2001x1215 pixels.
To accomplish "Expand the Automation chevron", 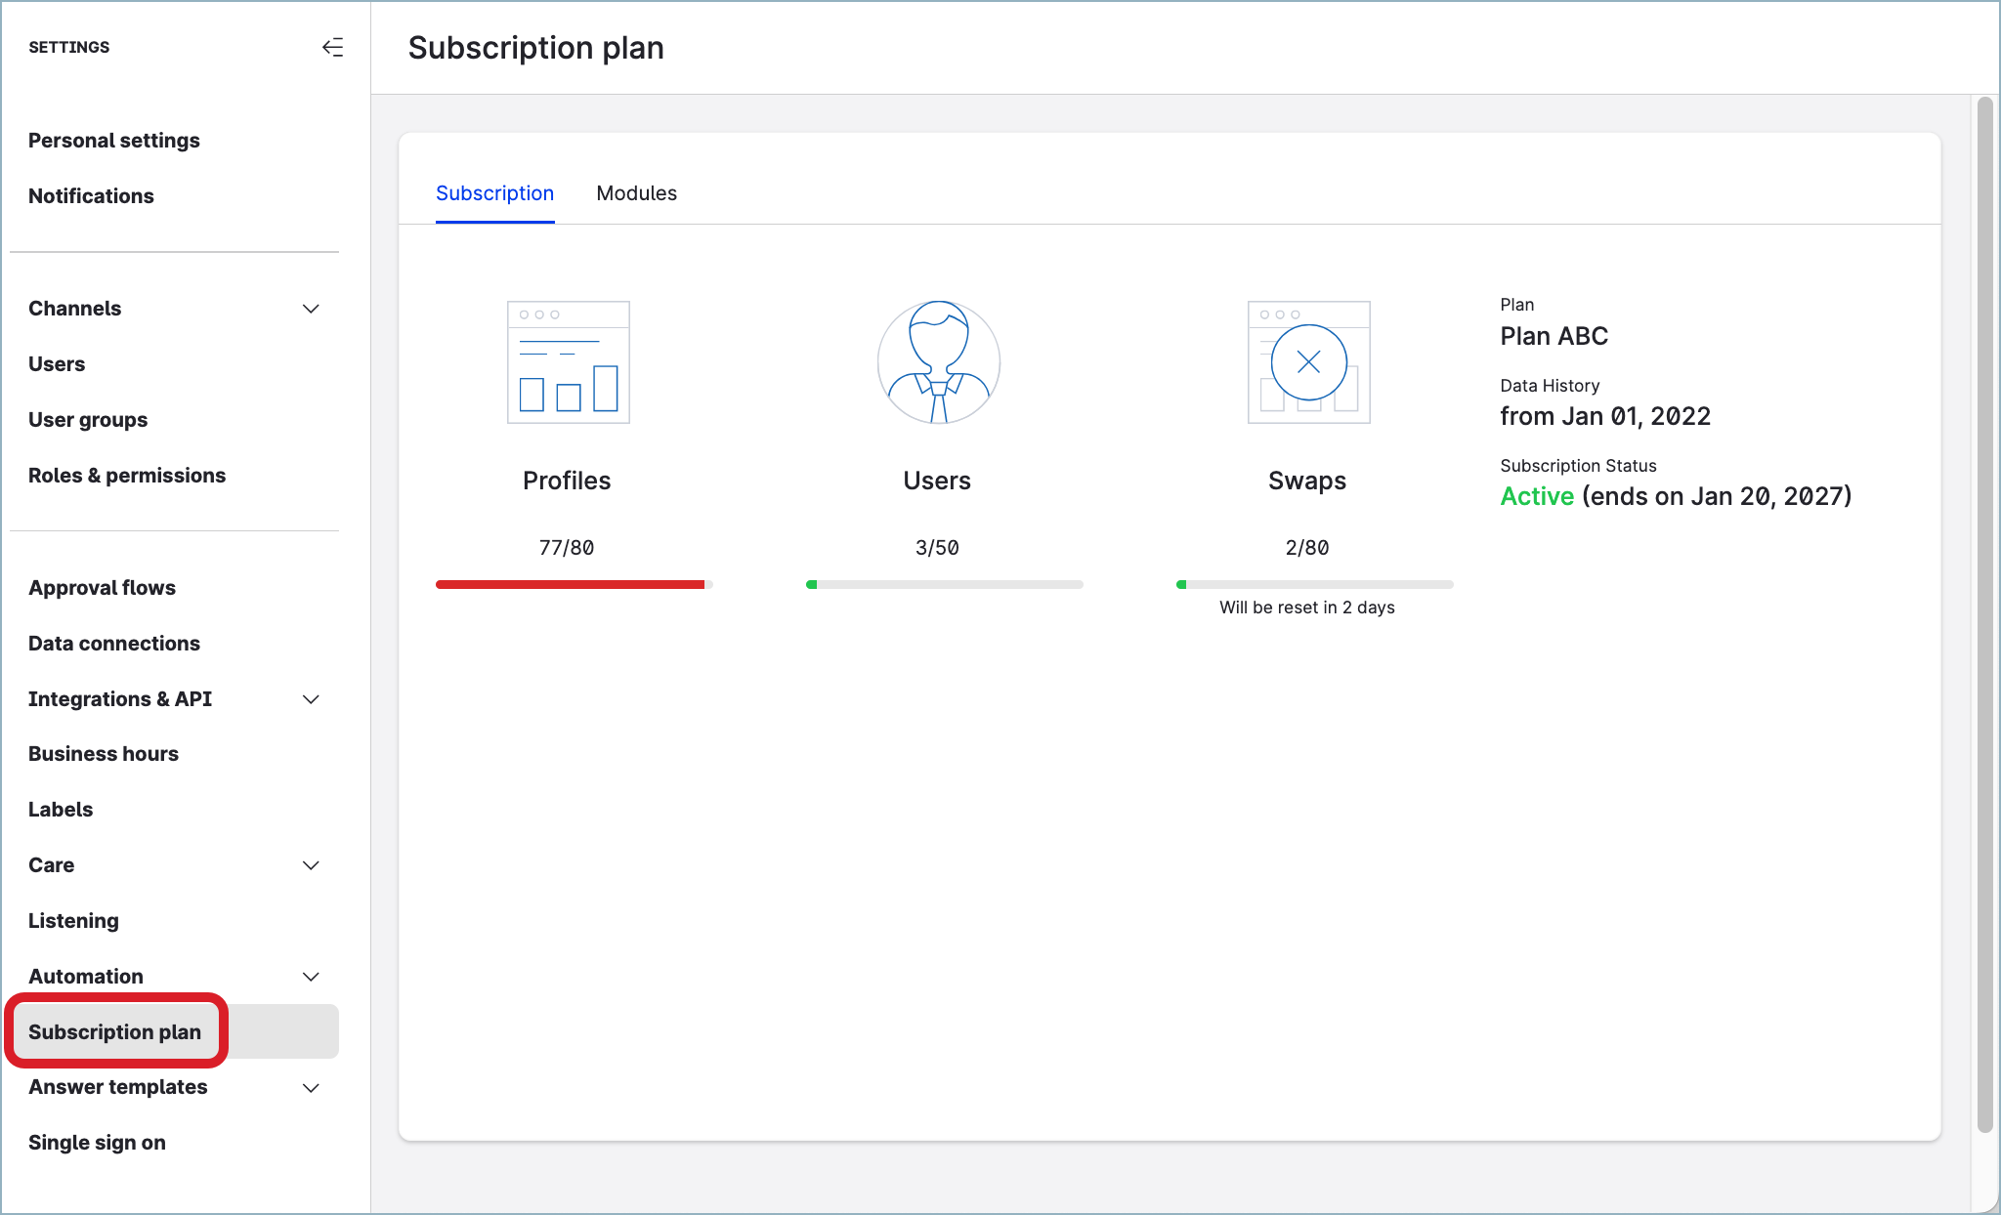I will [311, 977].
